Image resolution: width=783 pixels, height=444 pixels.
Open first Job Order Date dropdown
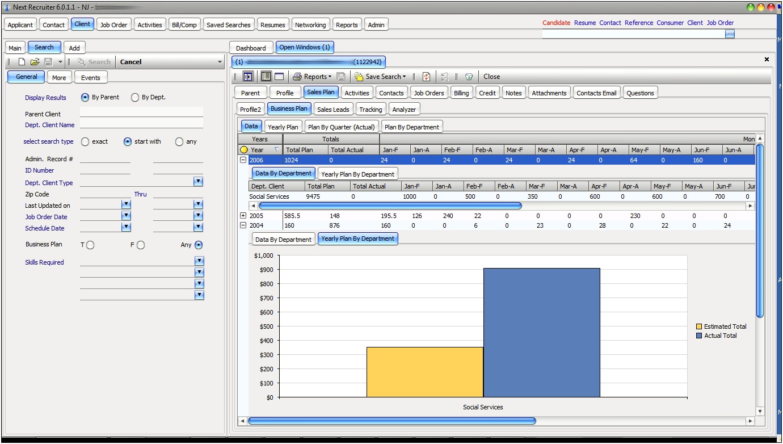[x=126, y=216]
